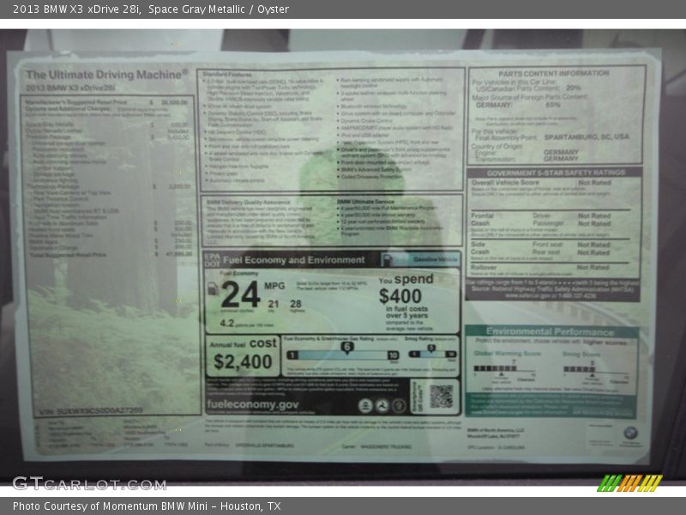Click the window sticker photo on The Ultimate Driving Machine heading
686x515 pixels.
click(x=107, y=75)
